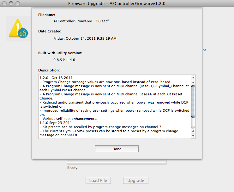The image size is (234, 192).
Task: Click the description scrollbar thumb
Action: [x=193, y=101]
